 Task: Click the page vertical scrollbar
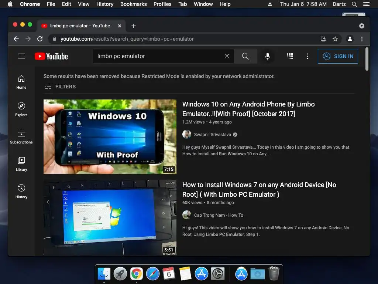pos(367,59)
